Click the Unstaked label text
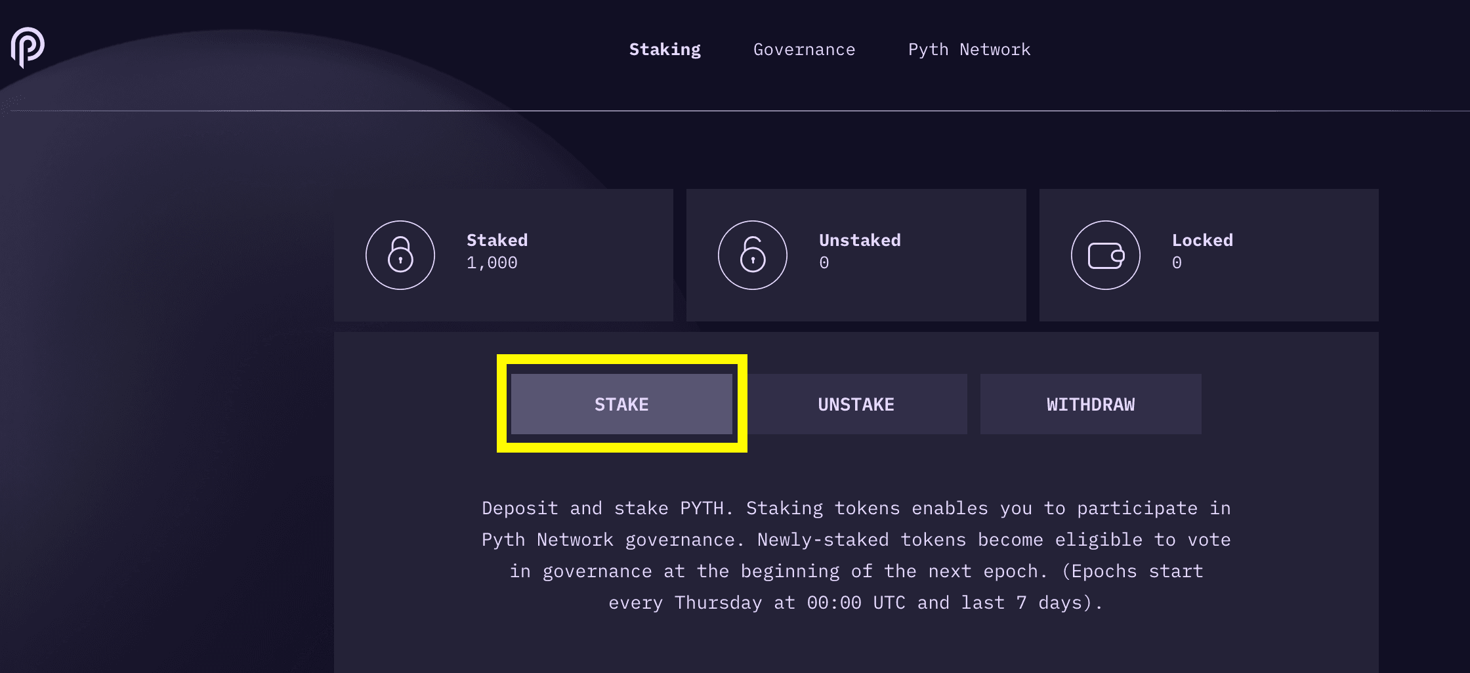 [860, 240]
